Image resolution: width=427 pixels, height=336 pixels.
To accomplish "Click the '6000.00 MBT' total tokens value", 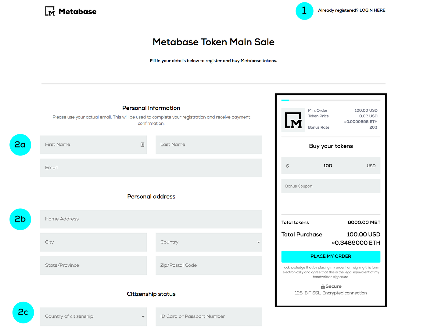I will [364, 223].
